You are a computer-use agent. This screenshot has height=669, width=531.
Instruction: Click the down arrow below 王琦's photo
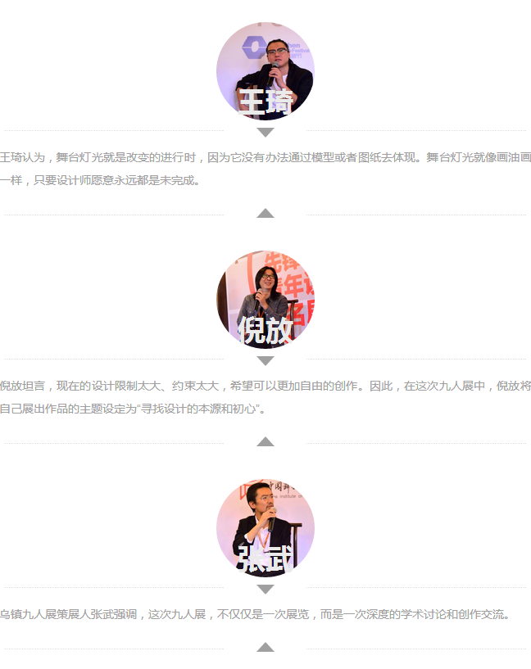click(x=265, y=133)
